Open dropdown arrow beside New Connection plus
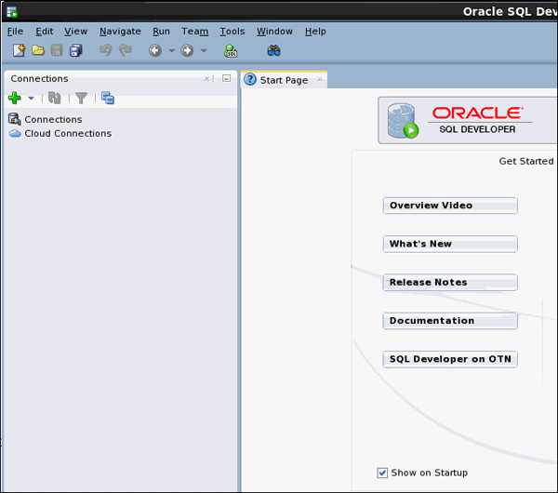Viewport: 558px width, 493px height. [x=31, y=98]
